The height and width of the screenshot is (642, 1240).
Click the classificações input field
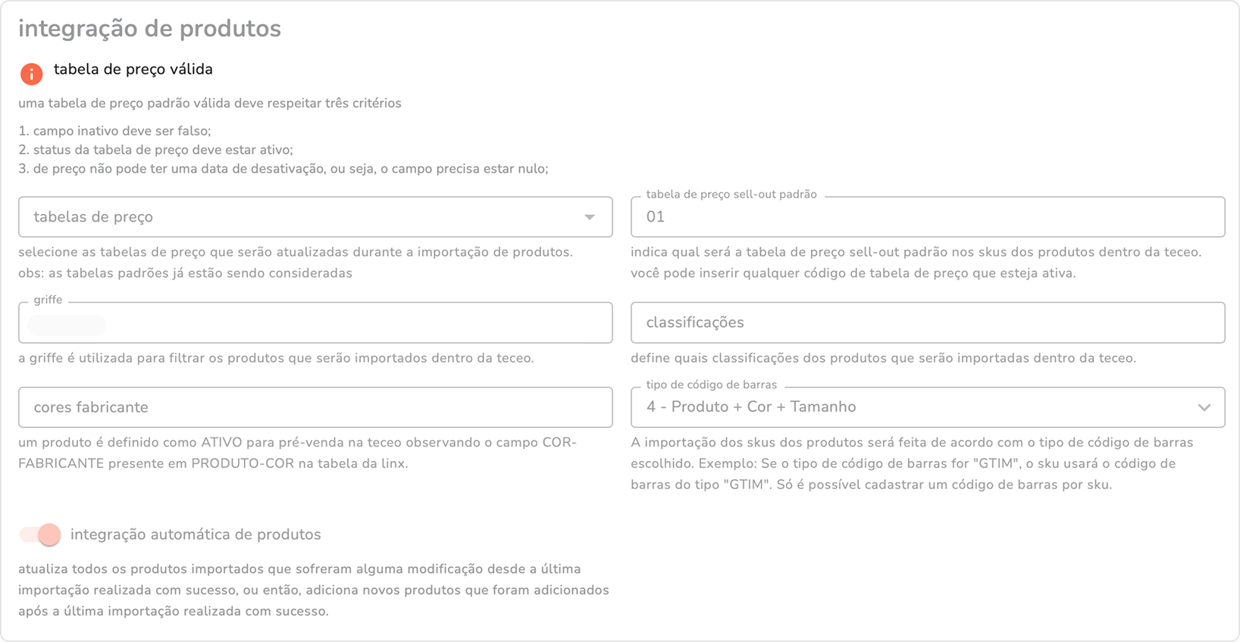click(x=927, y=323)
